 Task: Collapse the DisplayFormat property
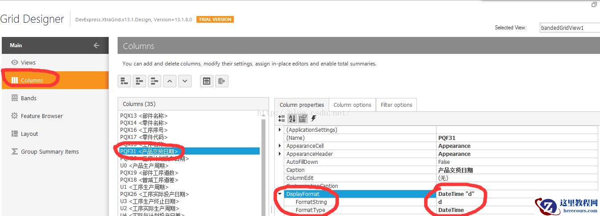pos(280,194)
